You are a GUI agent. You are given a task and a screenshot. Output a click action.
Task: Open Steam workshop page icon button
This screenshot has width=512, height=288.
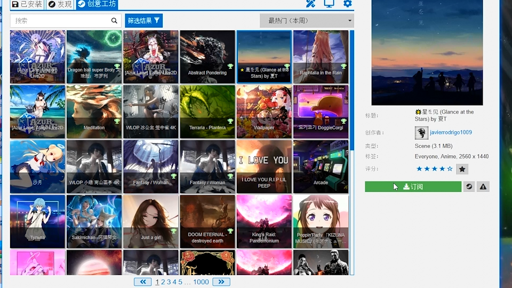pos(469,187)
